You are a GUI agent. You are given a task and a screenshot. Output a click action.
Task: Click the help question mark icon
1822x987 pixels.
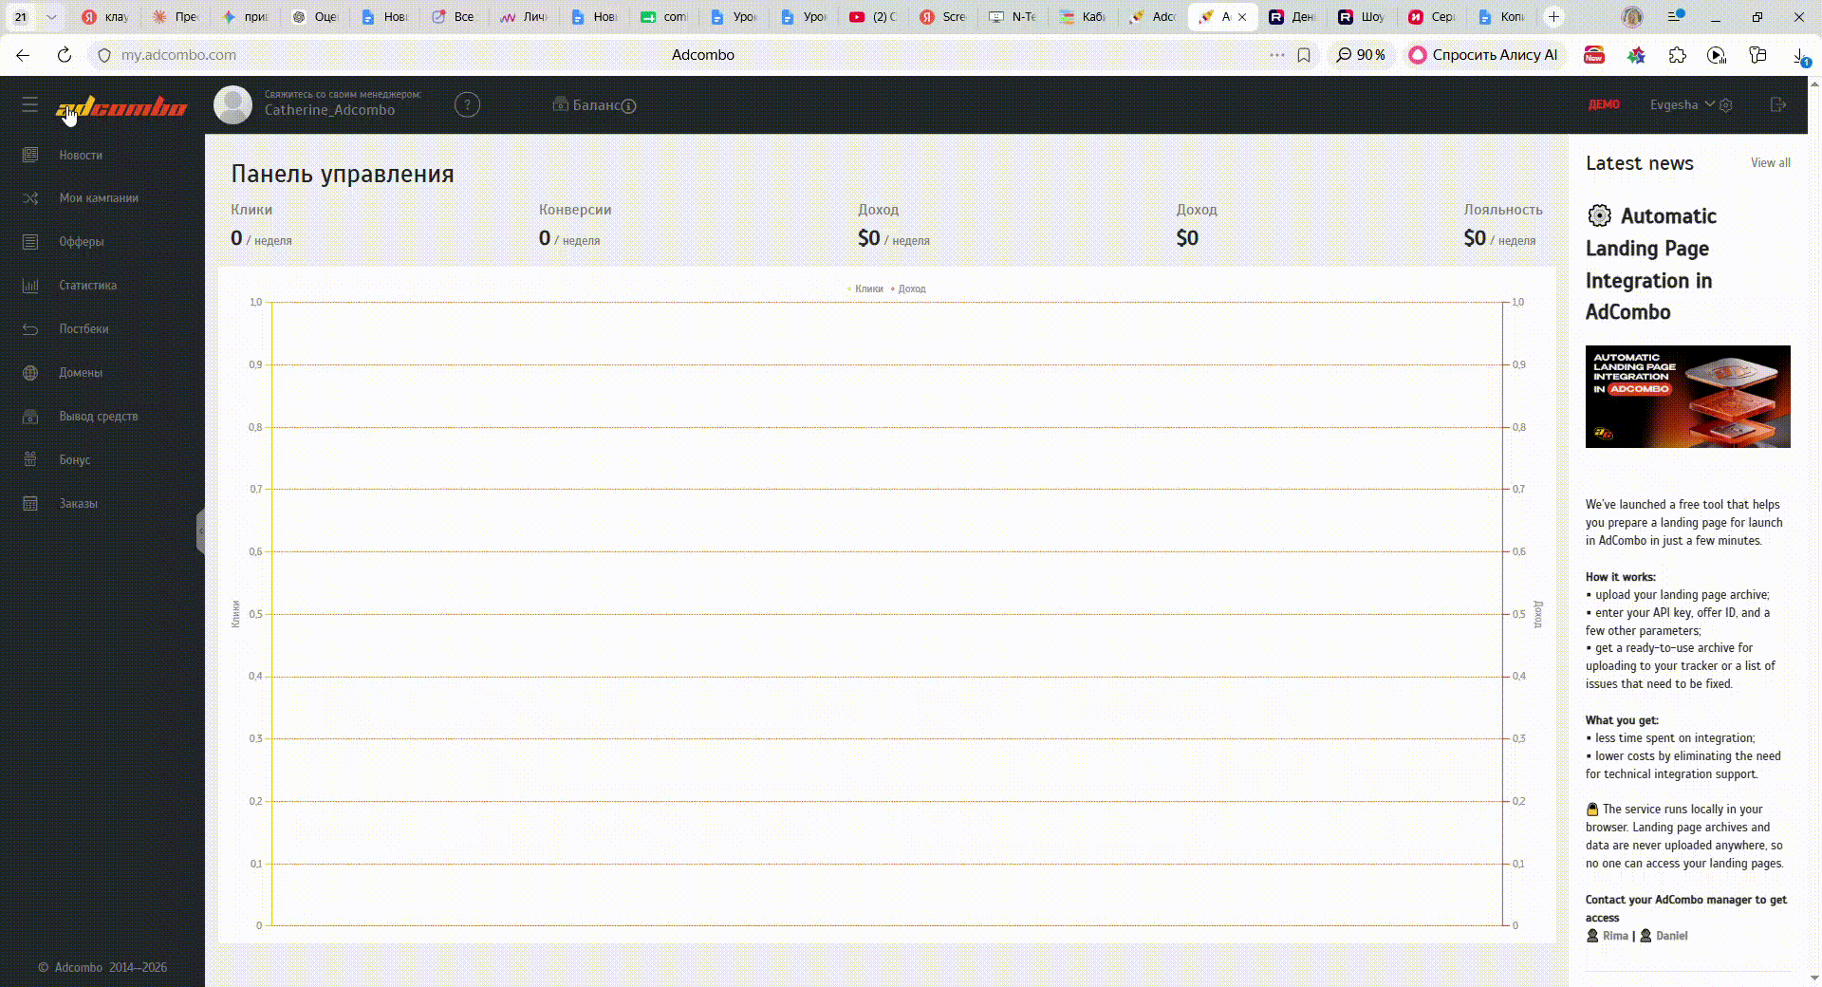pos(467,105)
